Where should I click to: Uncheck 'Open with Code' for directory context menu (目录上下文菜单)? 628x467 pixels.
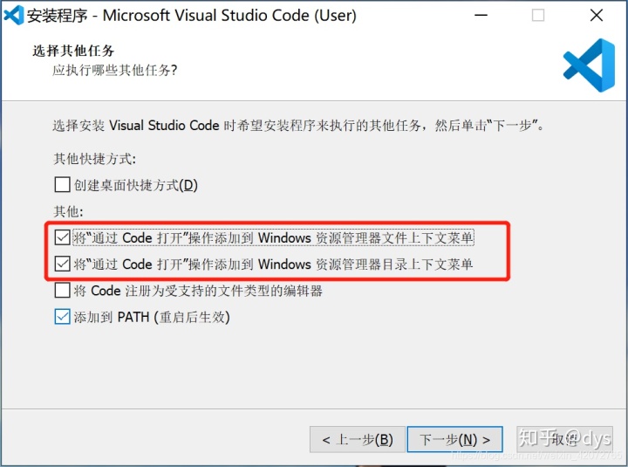tap(62, 264)
